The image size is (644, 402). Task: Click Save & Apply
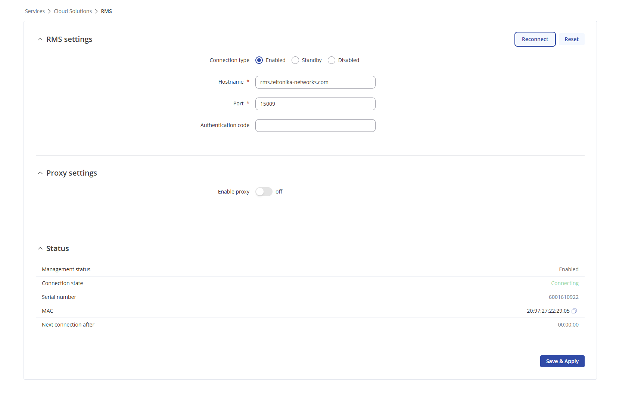click(x=562, y=361)
